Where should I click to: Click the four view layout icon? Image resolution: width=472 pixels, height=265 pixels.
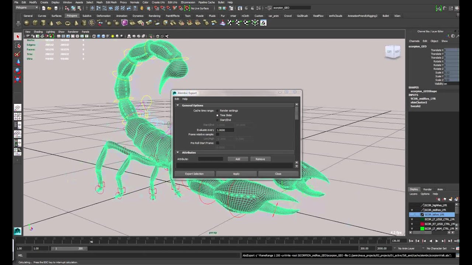coord(18,116)
